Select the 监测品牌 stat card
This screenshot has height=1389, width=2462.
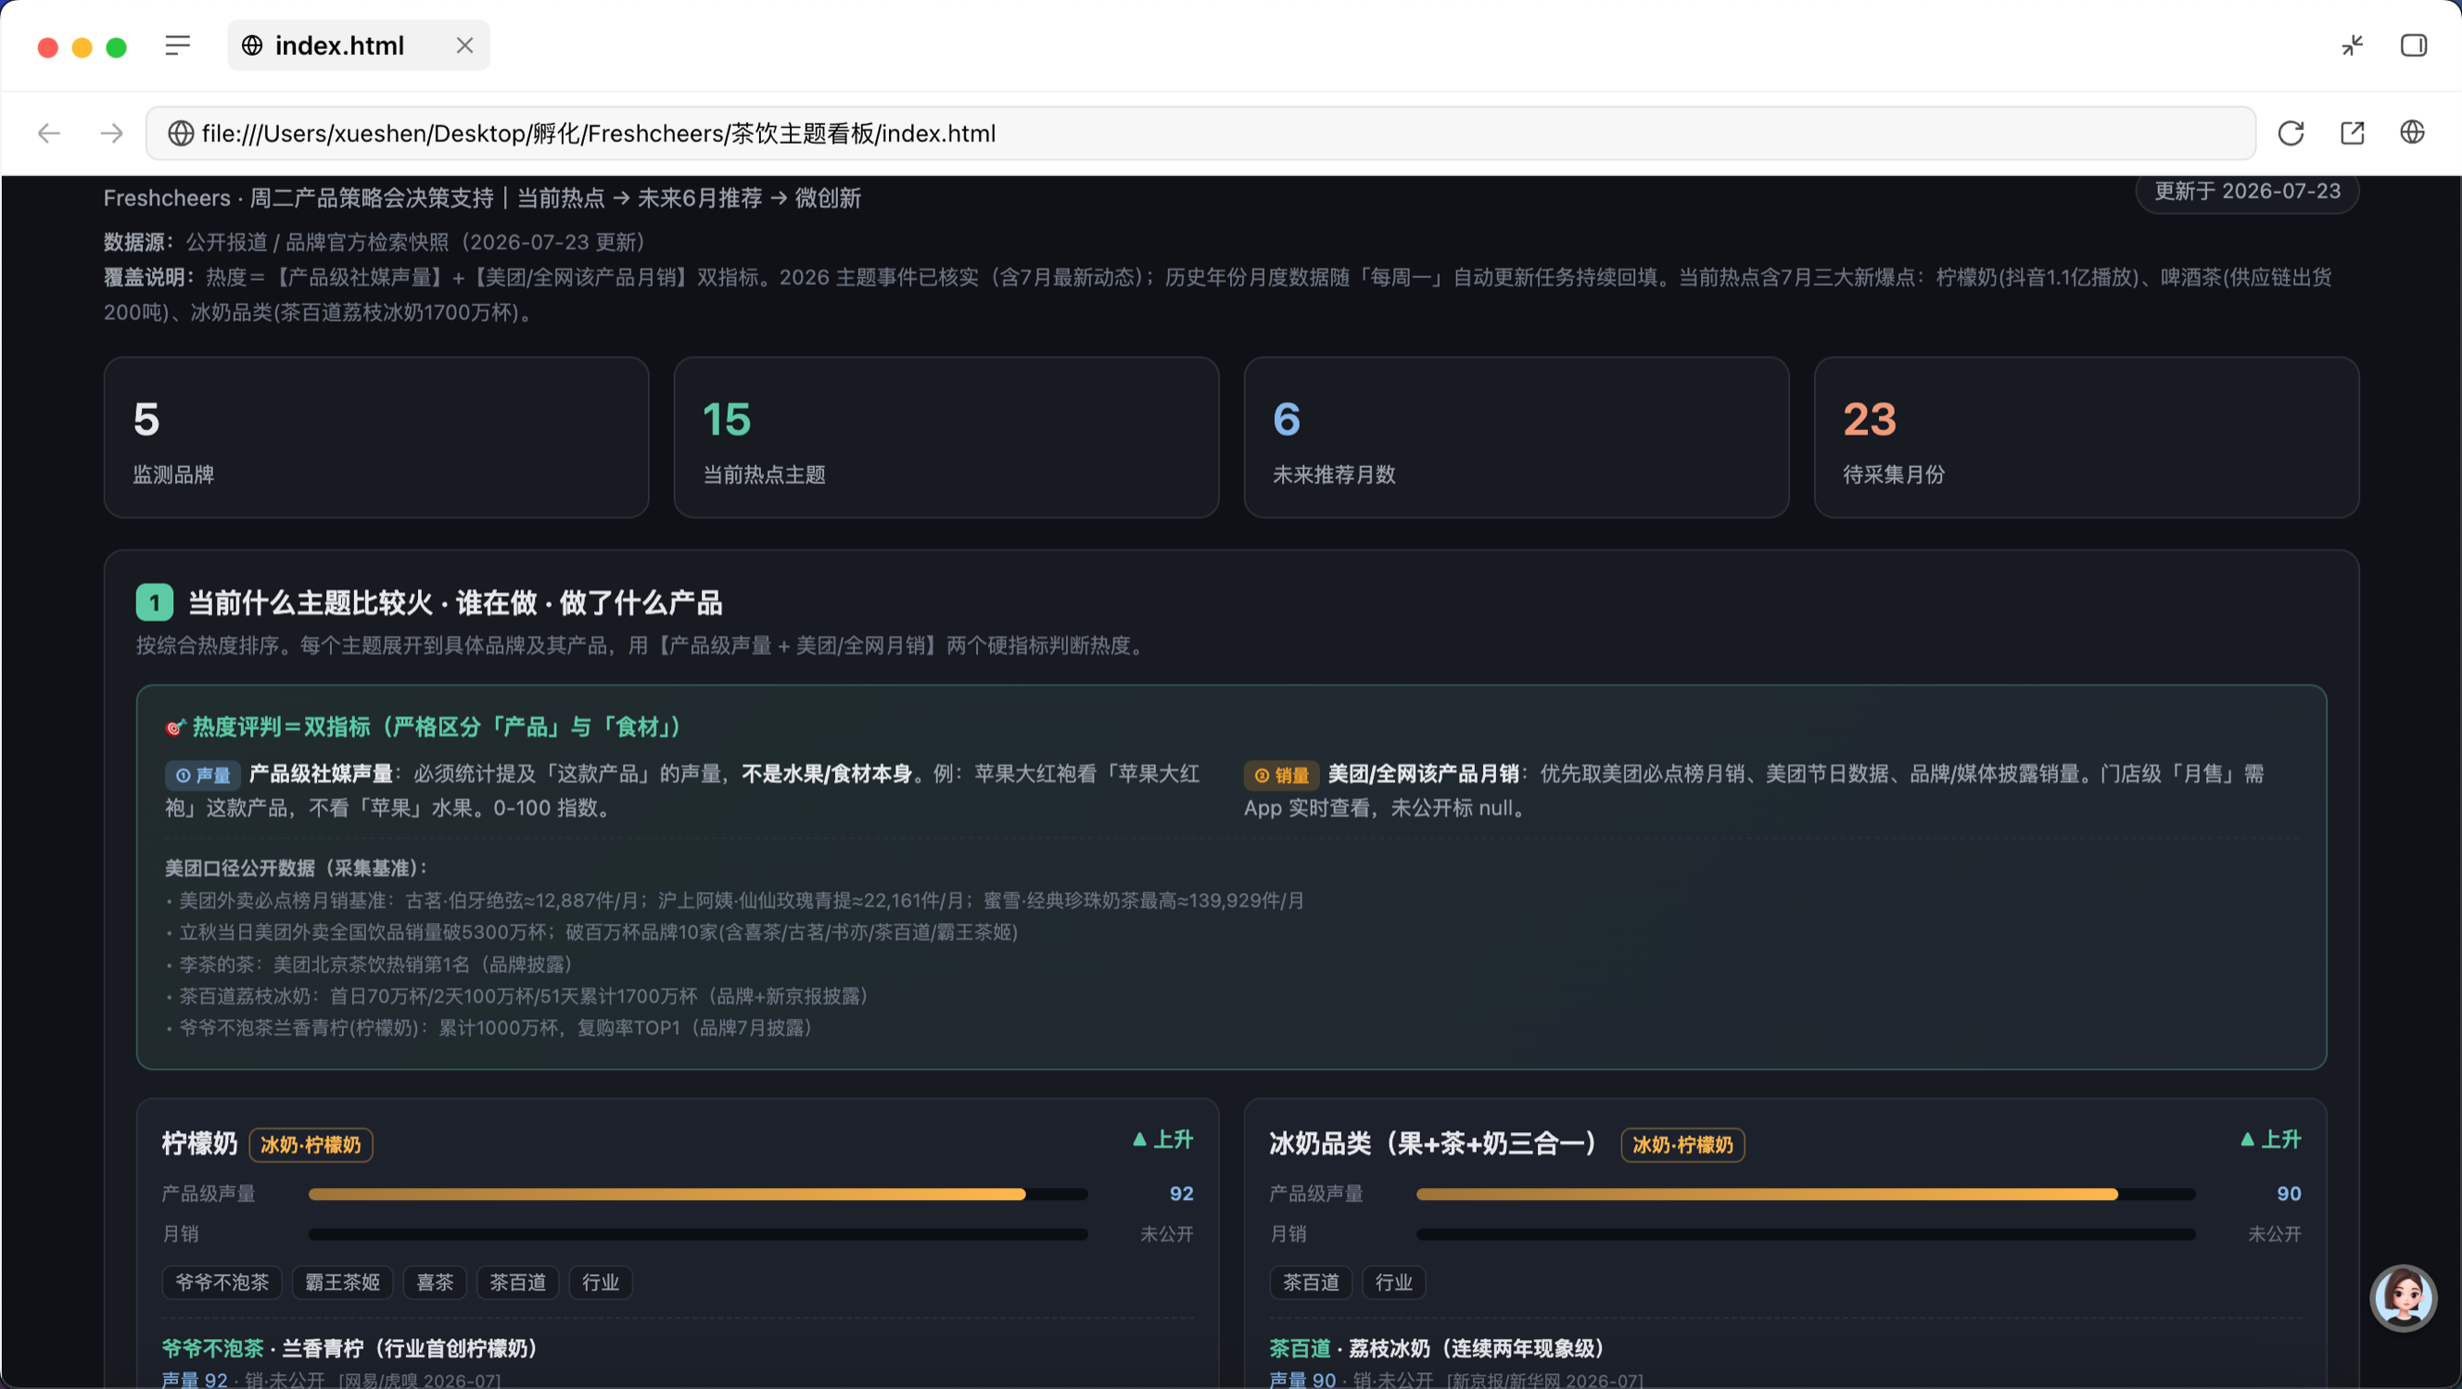(376, 437)
